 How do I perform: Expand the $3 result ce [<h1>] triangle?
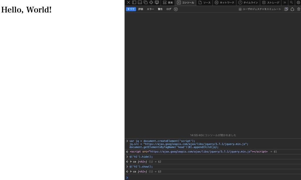click(131, 172)
